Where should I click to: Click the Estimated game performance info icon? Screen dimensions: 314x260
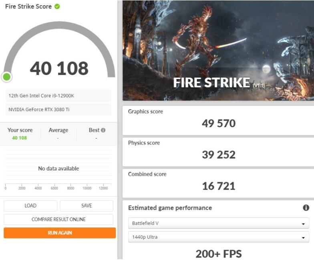pos(306,208)
